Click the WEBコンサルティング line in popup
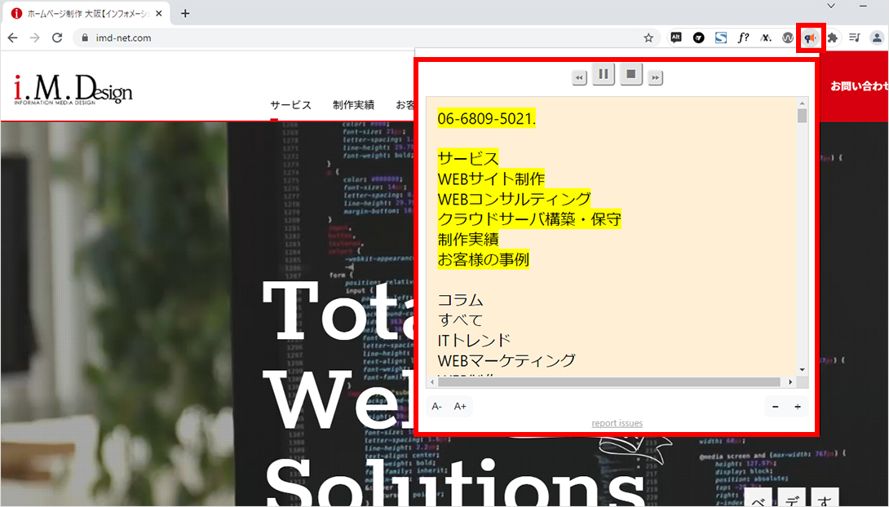This screenshot has width=889, height=507. 515,199
